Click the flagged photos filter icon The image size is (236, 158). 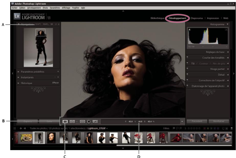tap(173, 129)
